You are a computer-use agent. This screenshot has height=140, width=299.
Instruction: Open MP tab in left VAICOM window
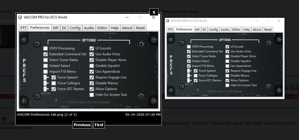[x=56, y=28]
